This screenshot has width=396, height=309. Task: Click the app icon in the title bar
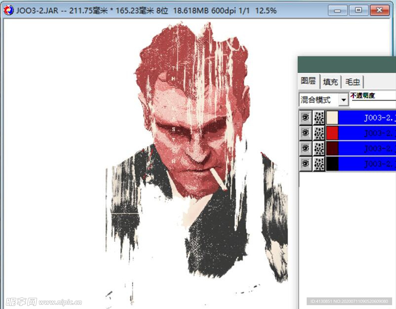tap(8, 10)
